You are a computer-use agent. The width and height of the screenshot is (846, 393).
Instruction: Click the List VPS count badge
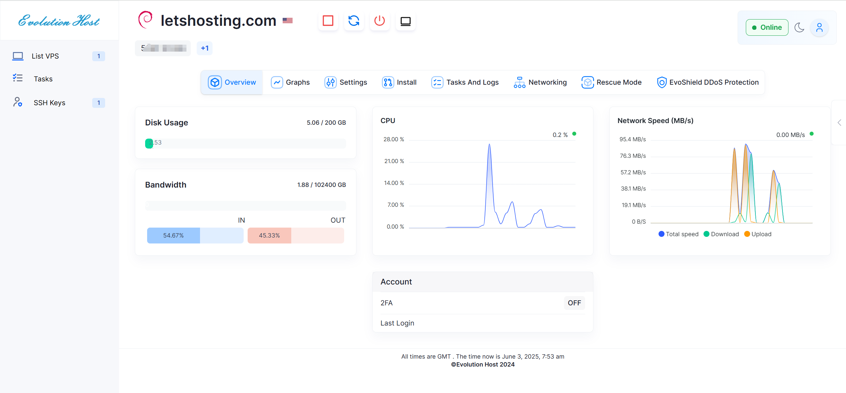[99, 56]
